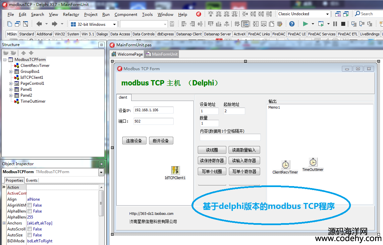This screenshot has width=383, height=245.
Task: Select IdTCPClient1 in Structure tree
Action: point(32,77)
